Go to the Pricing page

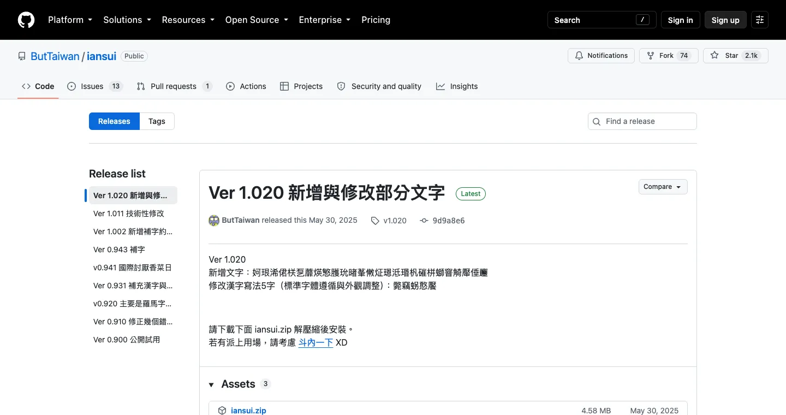(376, 20)
